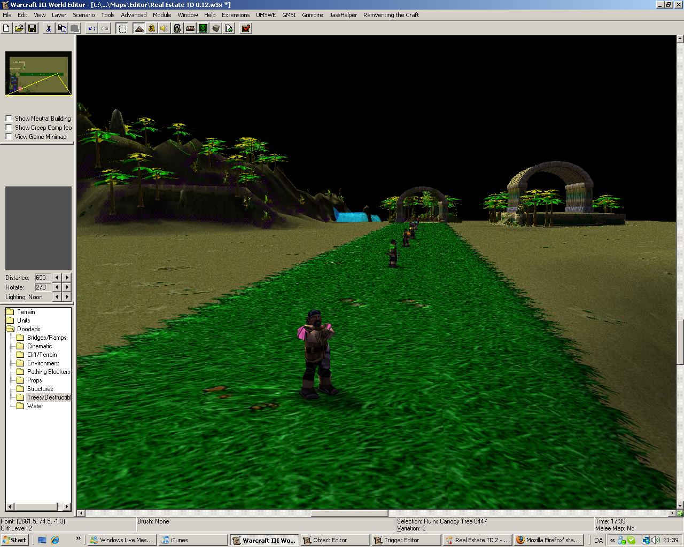The height and width of the screenshot is (547, 684).
Task: Enable Show Neutral Building checkbox
Action: pos(9,119)
